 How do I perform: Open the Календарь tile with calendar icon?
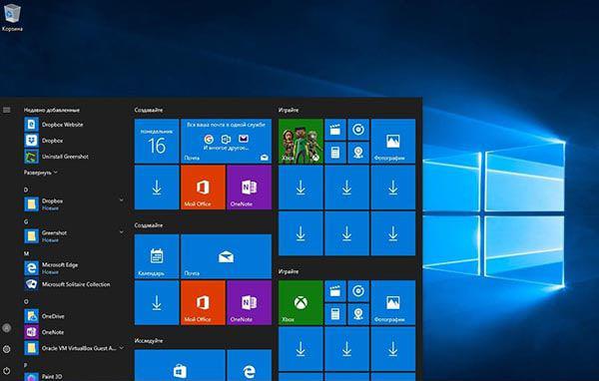point(157,256)
